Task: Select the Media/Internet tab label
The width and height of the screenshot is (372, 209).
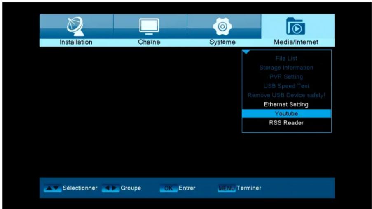Action: point(297,42)
